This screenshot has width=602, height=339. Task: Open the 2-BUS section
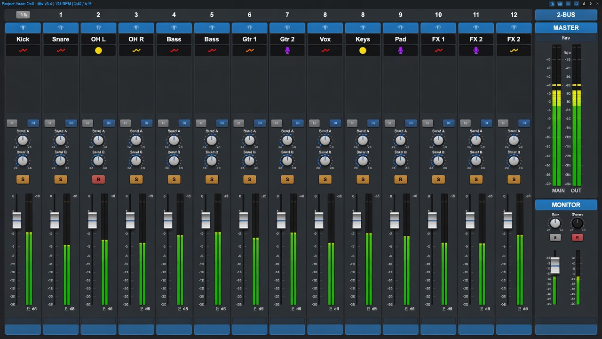566,15
